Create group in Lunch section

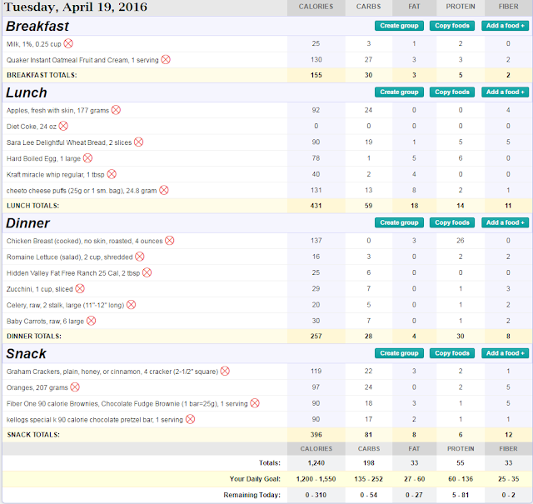coord(399,92)
